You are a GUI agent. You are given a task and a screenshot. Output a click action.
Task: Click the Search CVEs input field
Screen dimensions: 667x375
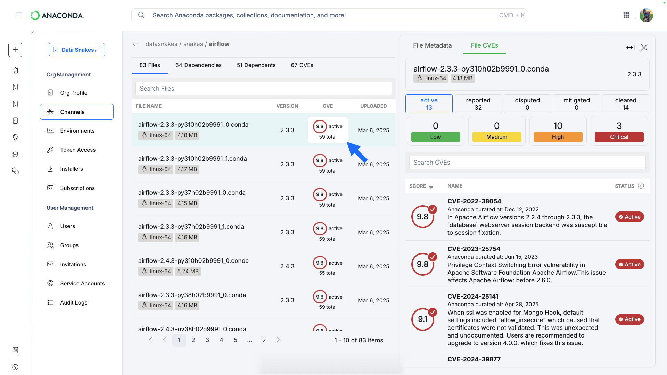pos(527,162)
